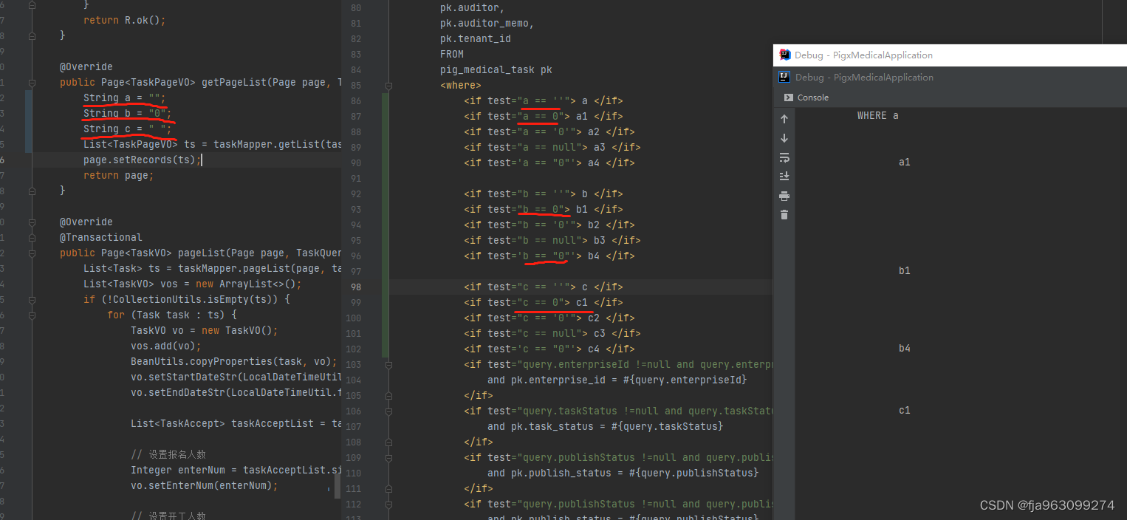Click the fold marker at line 109
Viewport: 1127px width, 520px height.
coord(388,456)
